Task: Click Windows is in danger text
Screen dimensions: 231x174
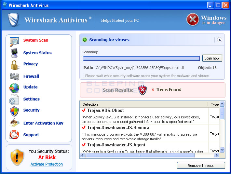Action: (x=214, y=20)
